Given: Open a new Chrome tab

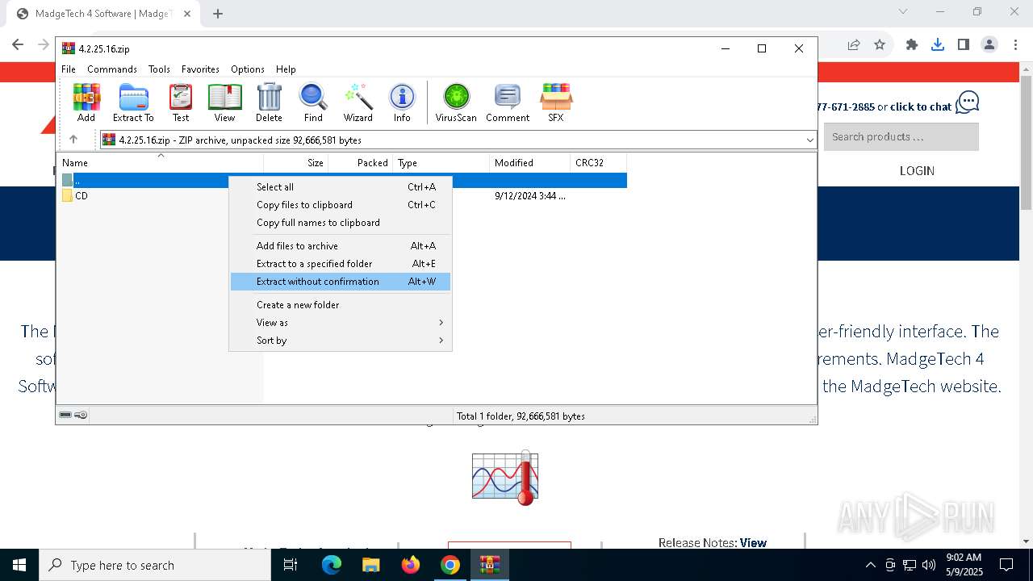Looking at the screenshot, I should [218, 14].
